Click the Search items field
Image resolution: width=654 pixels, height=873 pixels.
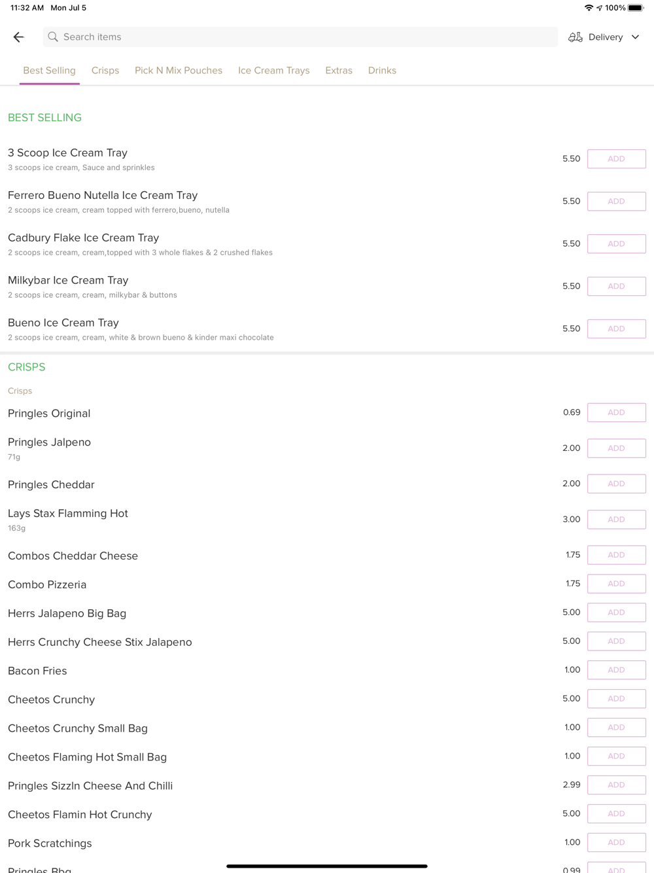coord(300,37)
